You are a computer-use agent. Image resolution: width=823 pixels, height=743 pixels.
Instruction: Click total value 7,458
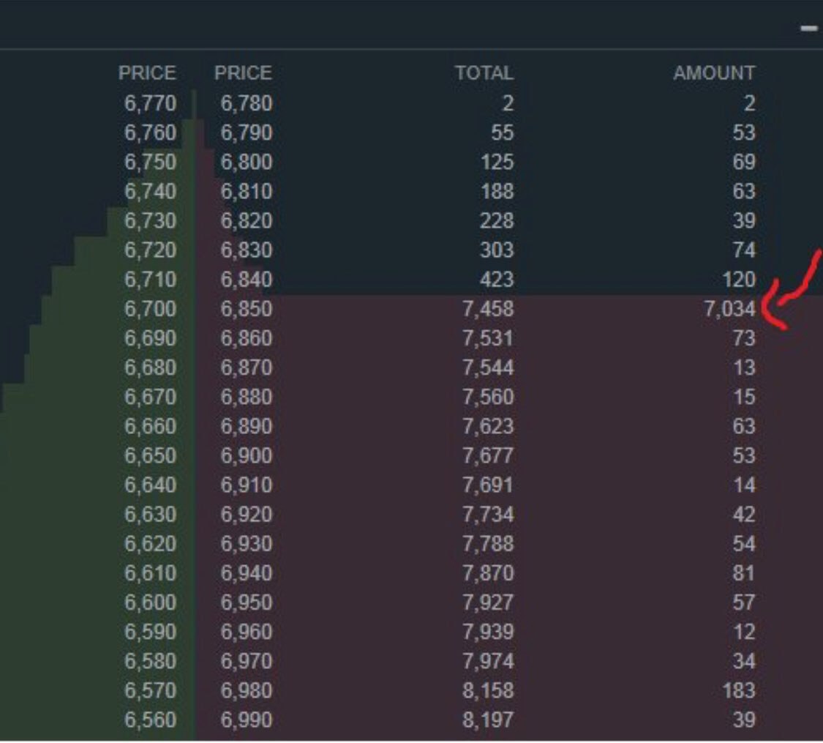(x=488, y=309)
